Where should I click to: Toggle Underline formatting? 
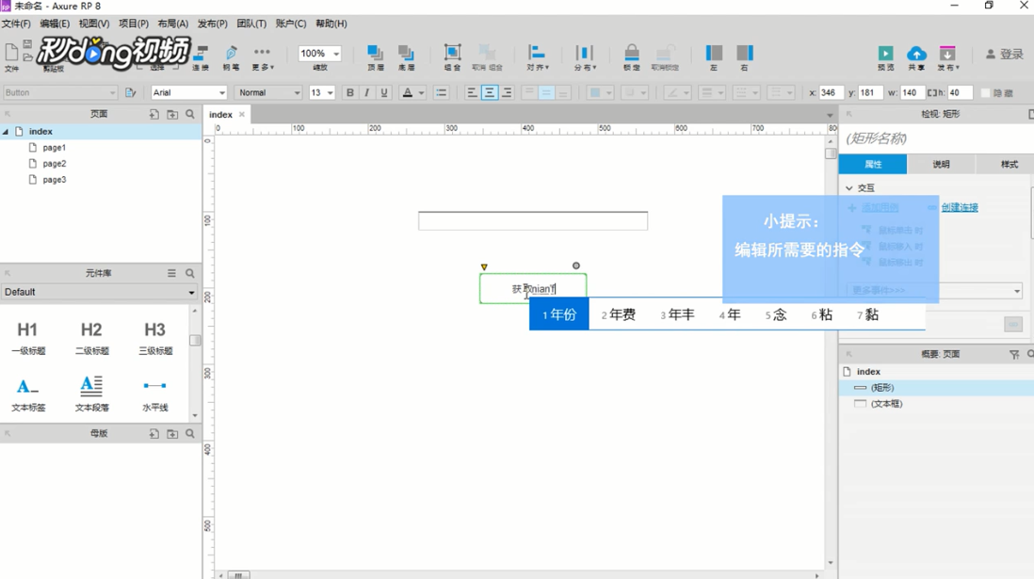384,93
